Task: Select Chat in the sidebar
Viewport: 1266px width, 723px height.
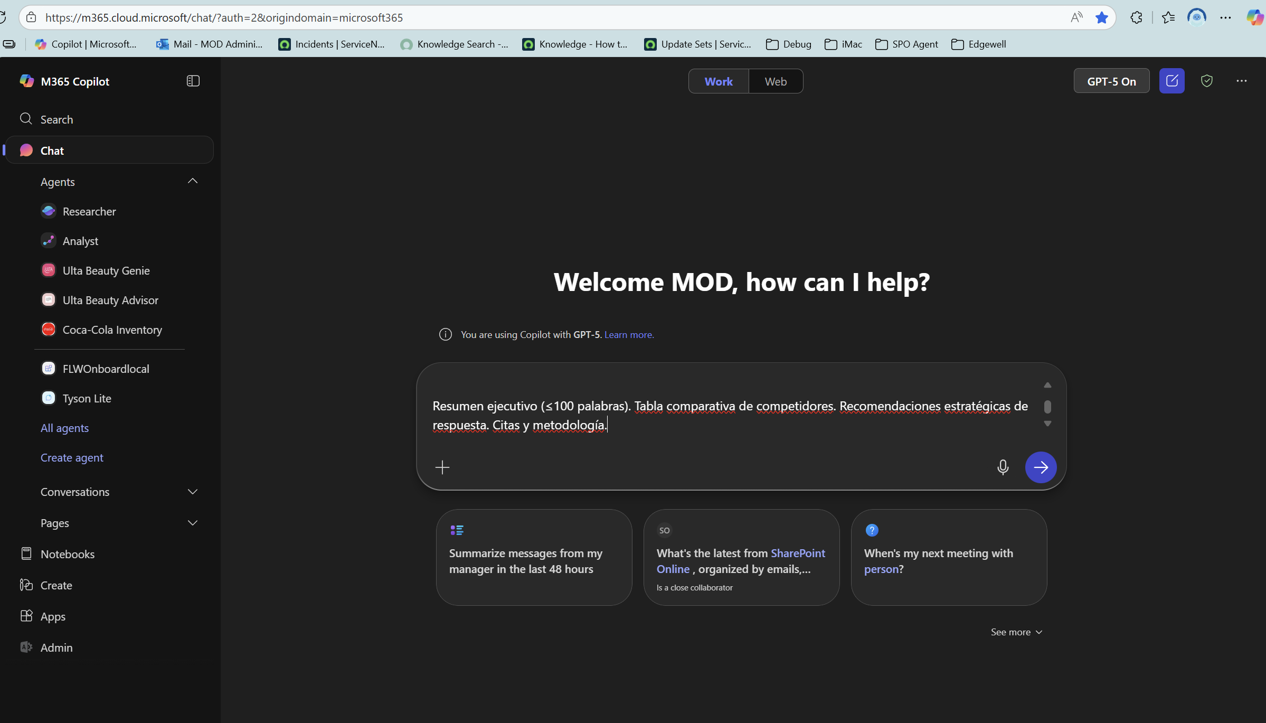Action: click(51, 150)
